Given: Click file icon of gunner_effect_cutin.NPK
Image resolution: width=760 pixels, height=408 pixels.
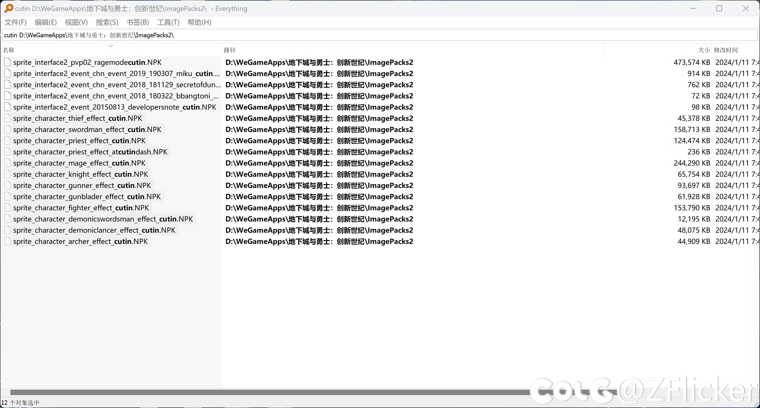Looking at the screenshot, I should (x=8, y=185).
